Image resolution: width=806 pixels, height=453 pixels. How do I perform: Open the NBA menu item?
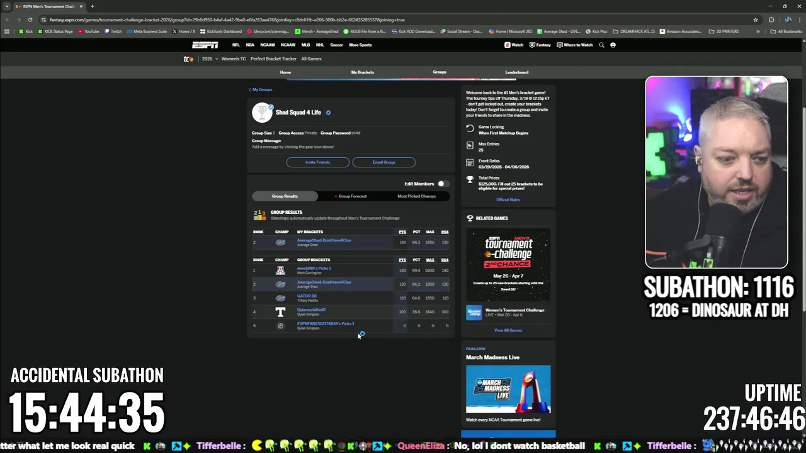250,45
